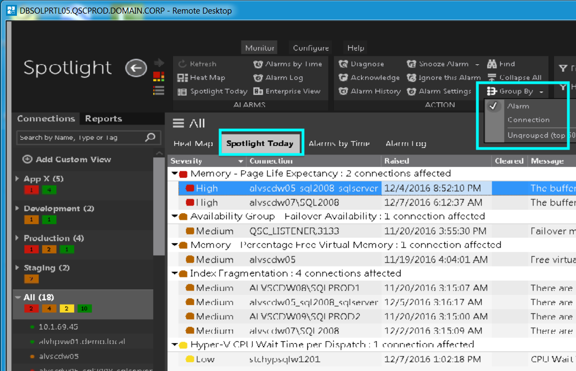
Task: Click the Cleared column header
Action: [509, 161]
